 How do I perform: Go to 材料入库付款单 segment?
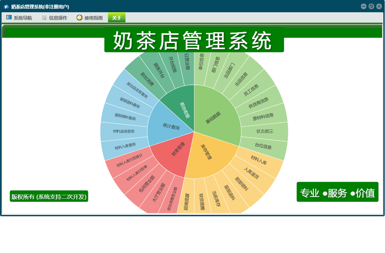(137, 173)
